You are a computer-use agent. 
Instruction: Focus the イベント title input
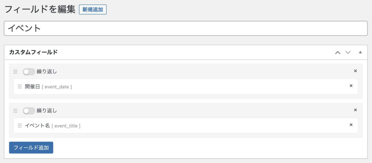[x=186, y=28]
